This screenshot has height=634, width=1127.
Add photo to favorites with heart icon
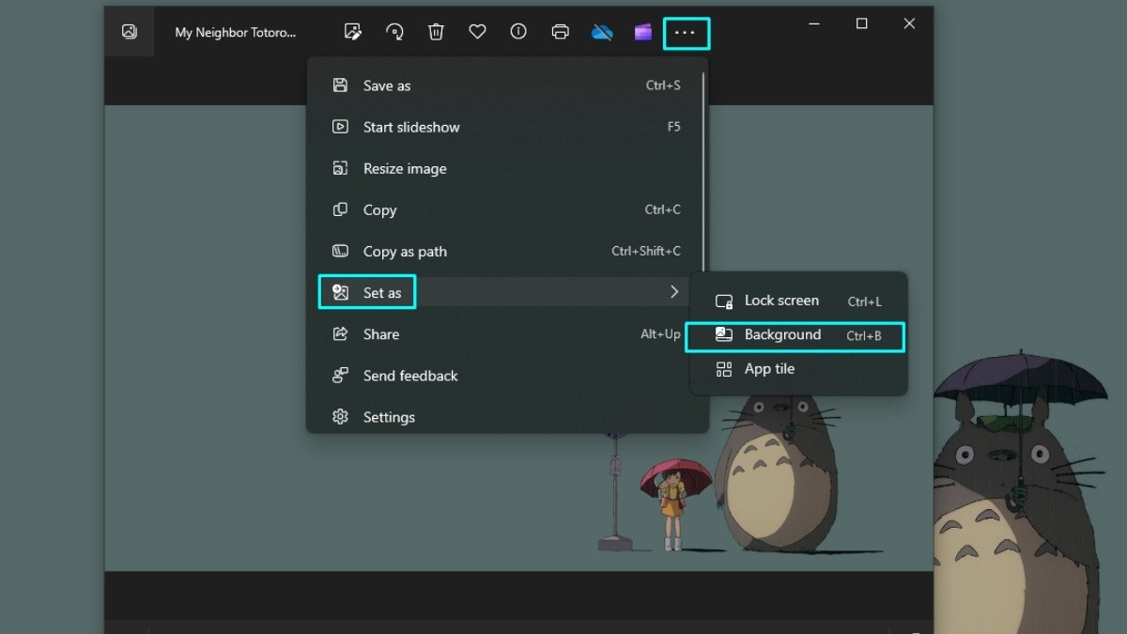coord(477,32)
